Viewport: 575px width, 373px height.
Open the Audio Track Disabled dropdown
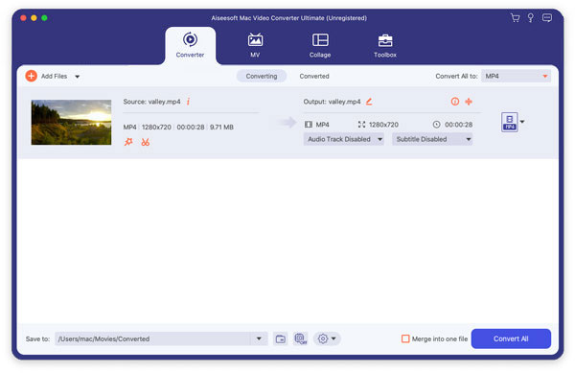click(x=344, y=139)
